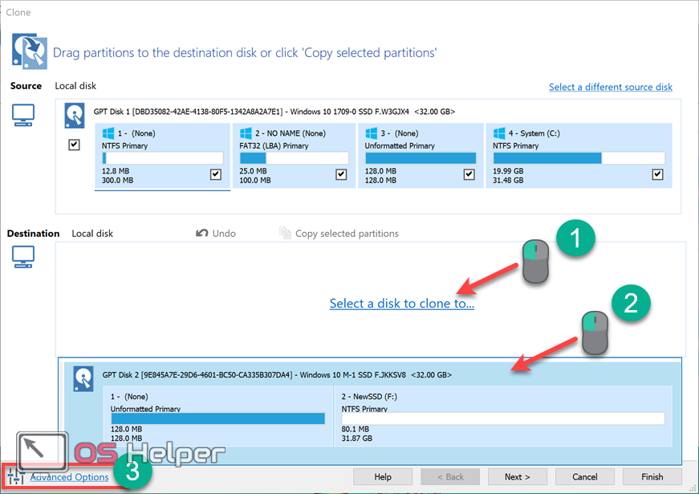This screenshot has width=699, height=494.
Task: Click the Destination computer monitor icon
Action: click(x=23, y=257)
